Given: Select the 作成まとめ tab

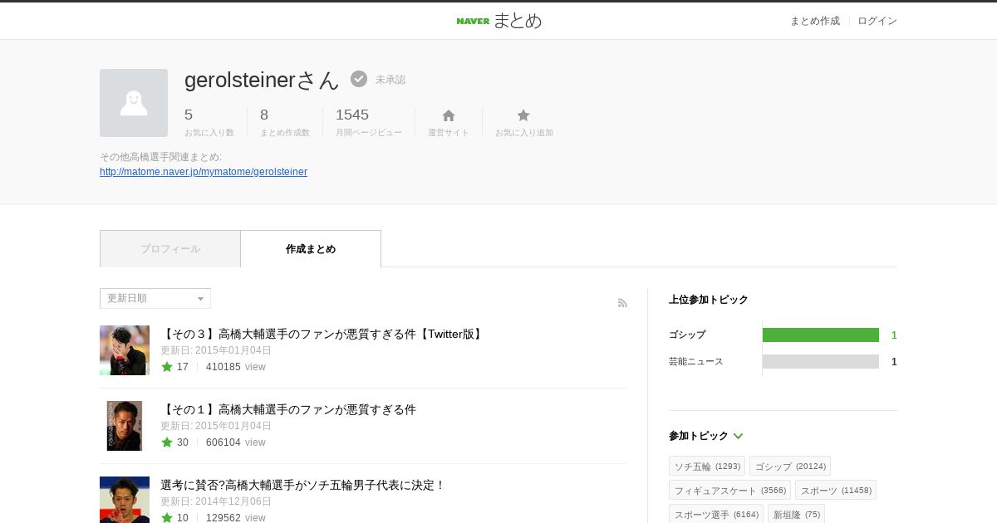Looking at the screenshot, I should click(311, 249).
